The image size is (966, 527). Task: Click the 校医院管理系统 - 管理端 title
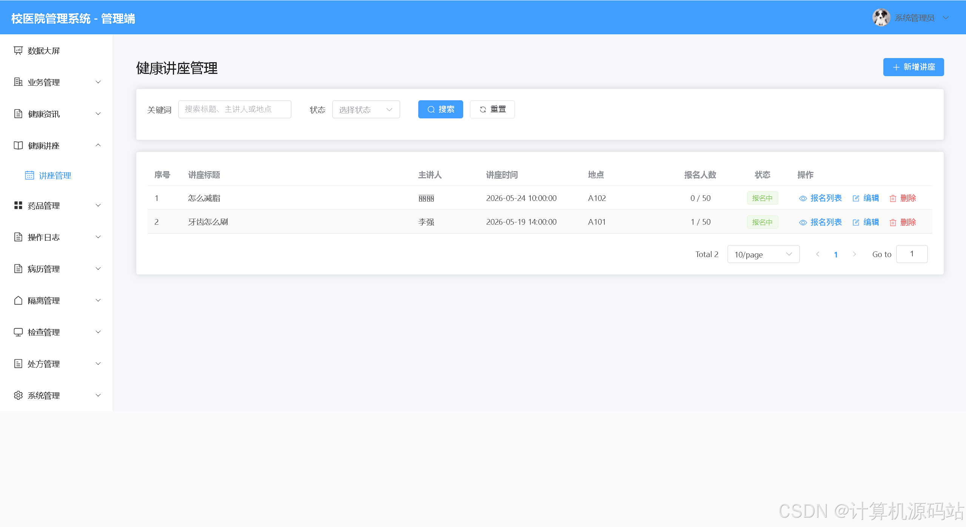[73, 18]
